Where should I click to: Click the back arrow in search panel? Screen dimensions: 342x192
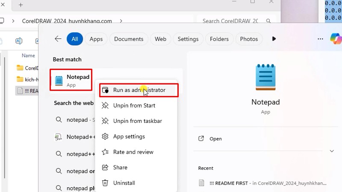click(58, 39)
